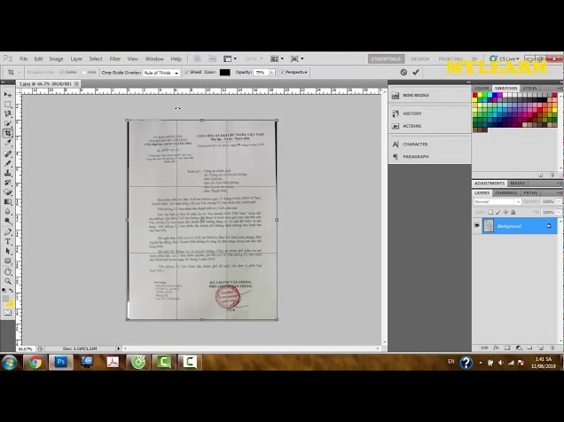Open the status bar info arrow
The width and height of the screenshot is (564, 422).
point(118,348)
